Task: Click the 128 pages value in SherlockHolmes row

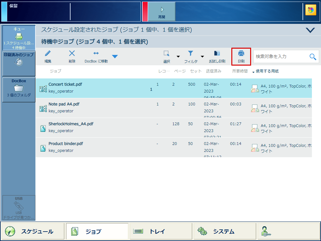Action: click(x=176, y=124)
